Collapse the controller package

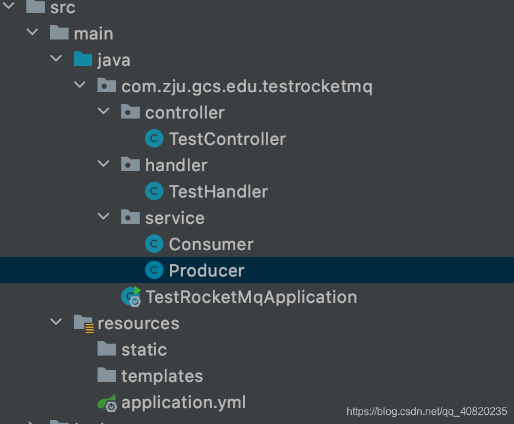point(103,113)
